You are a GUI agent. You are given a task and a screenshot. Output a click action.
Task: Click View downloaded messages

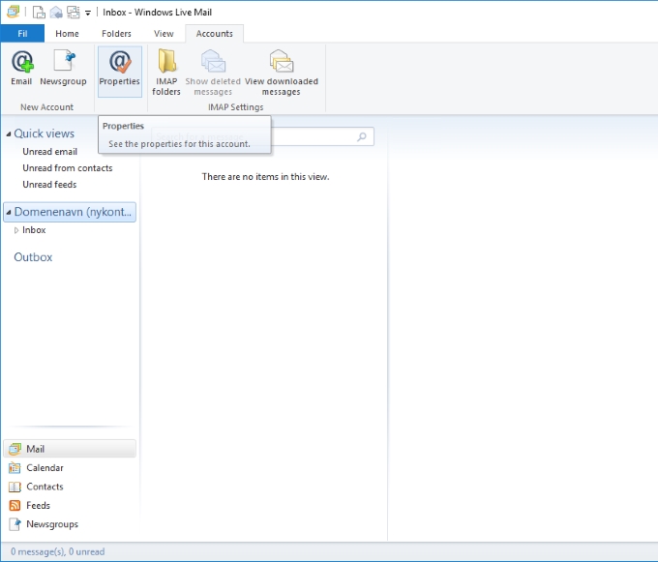(x=282, y=73)
